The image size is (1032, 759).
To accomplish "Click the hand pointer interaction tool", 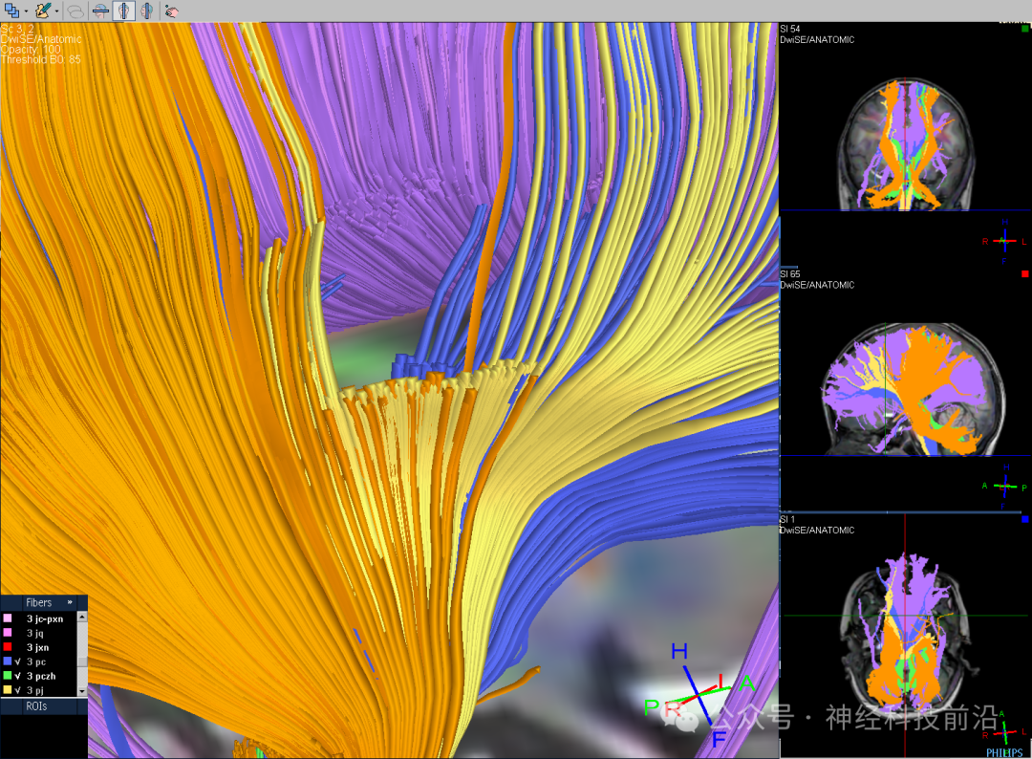I will point(171,11).
